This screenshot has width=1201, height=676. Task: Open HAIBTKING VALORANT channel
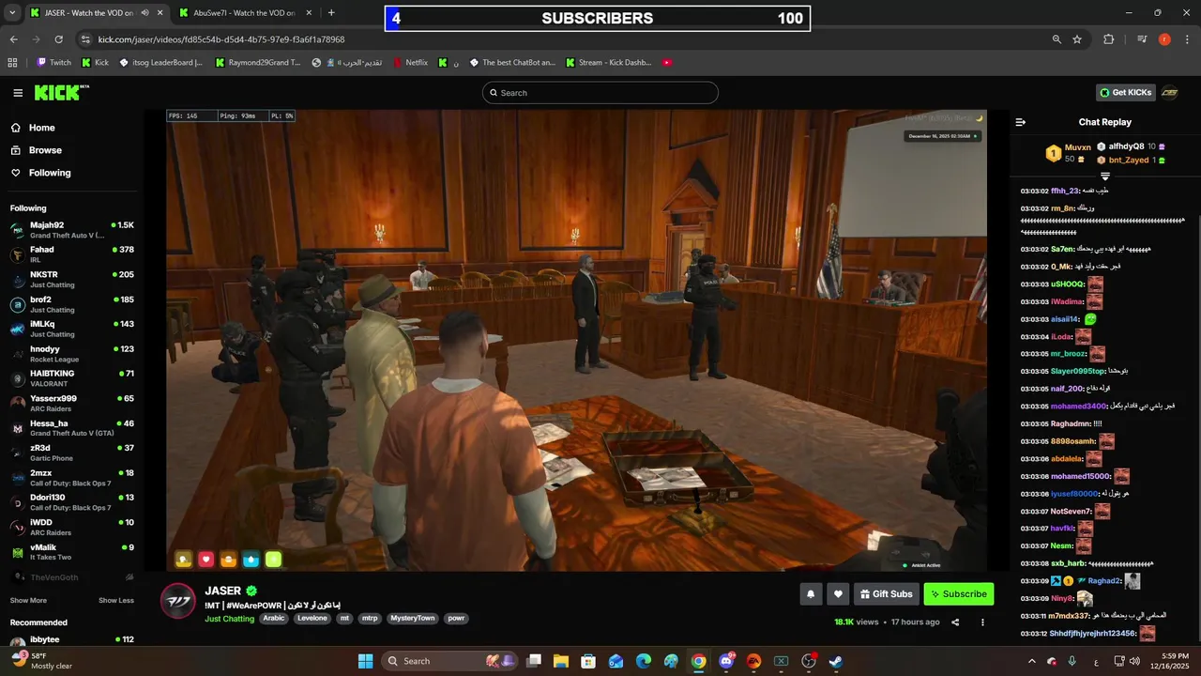coord(71,378)
